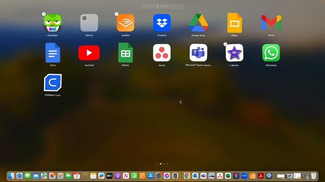Viewport: 325px width, 182px height.
Task: Launch Excel from the Dock
Action: point(228,176)
